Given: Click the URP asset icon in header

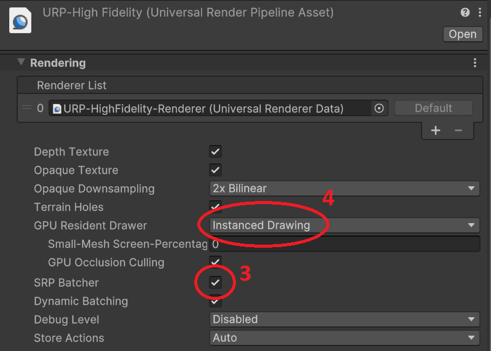Looking at the screenshot, I should [x=20, y=21].
